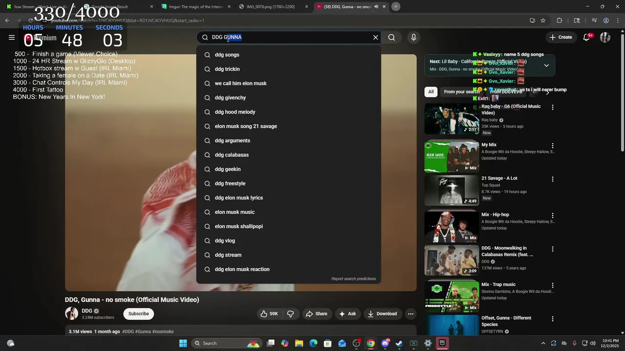Screen dimensions: 625x351
Task: Open File Explorer from taskbar
Action: pyautogui.click(x=299, y=343)
